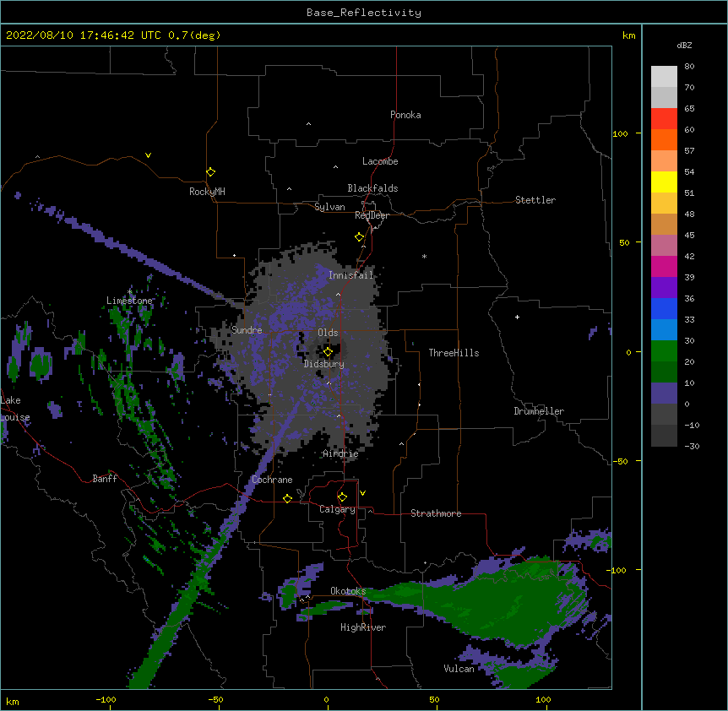This screenshot has height=711, width=728.
Task: Click the yellow diamond marker above Calgary label
Action: click(x=342, y=497)
